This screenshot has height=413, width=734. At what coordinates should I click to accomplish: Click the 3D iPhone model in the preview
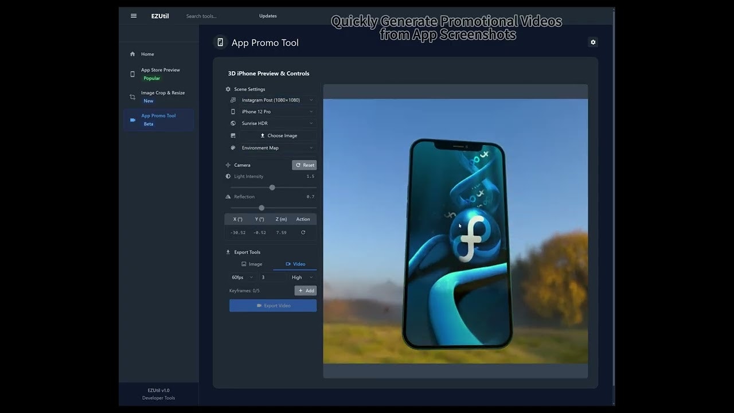point(457,244)
